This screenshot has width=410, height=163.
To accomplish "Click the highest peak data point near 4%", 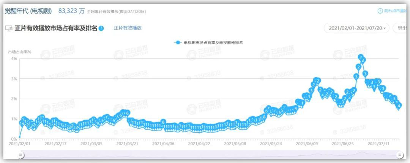I will 361,57.
